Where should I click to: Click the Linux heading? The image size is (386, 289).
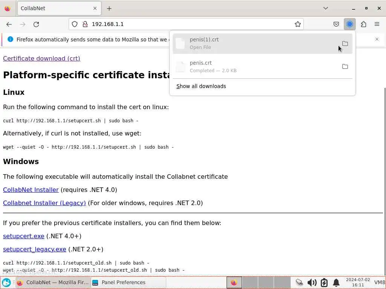point(14,93)
